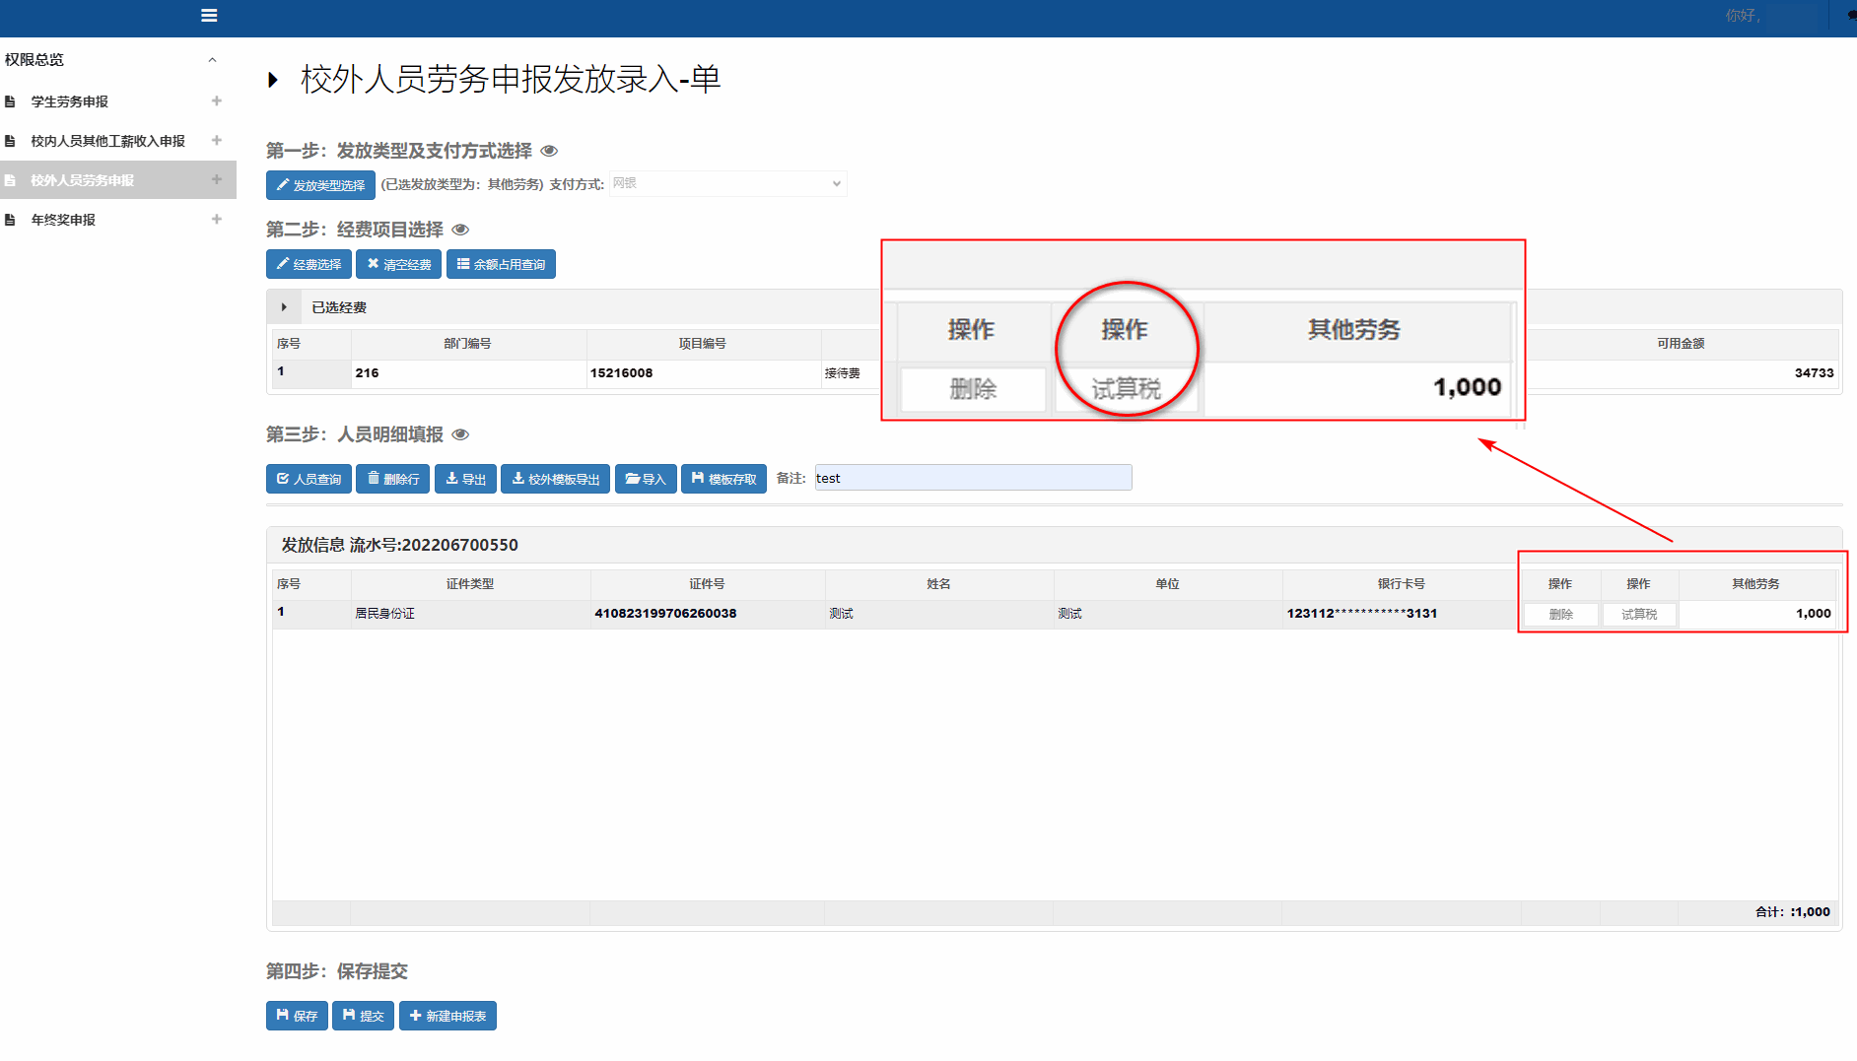
Task: Click 人员查询 button
Action: tap(309, 479)
